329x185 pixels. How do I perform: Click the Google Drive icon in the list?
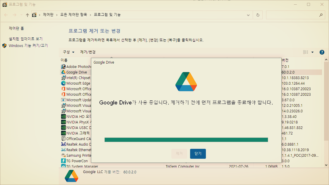coord(63,72)
